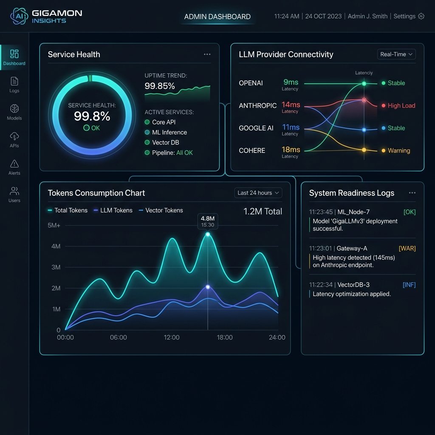Screen dimensions: 435x435
Task: Click the ML Inference status dot
Action: 147,133
